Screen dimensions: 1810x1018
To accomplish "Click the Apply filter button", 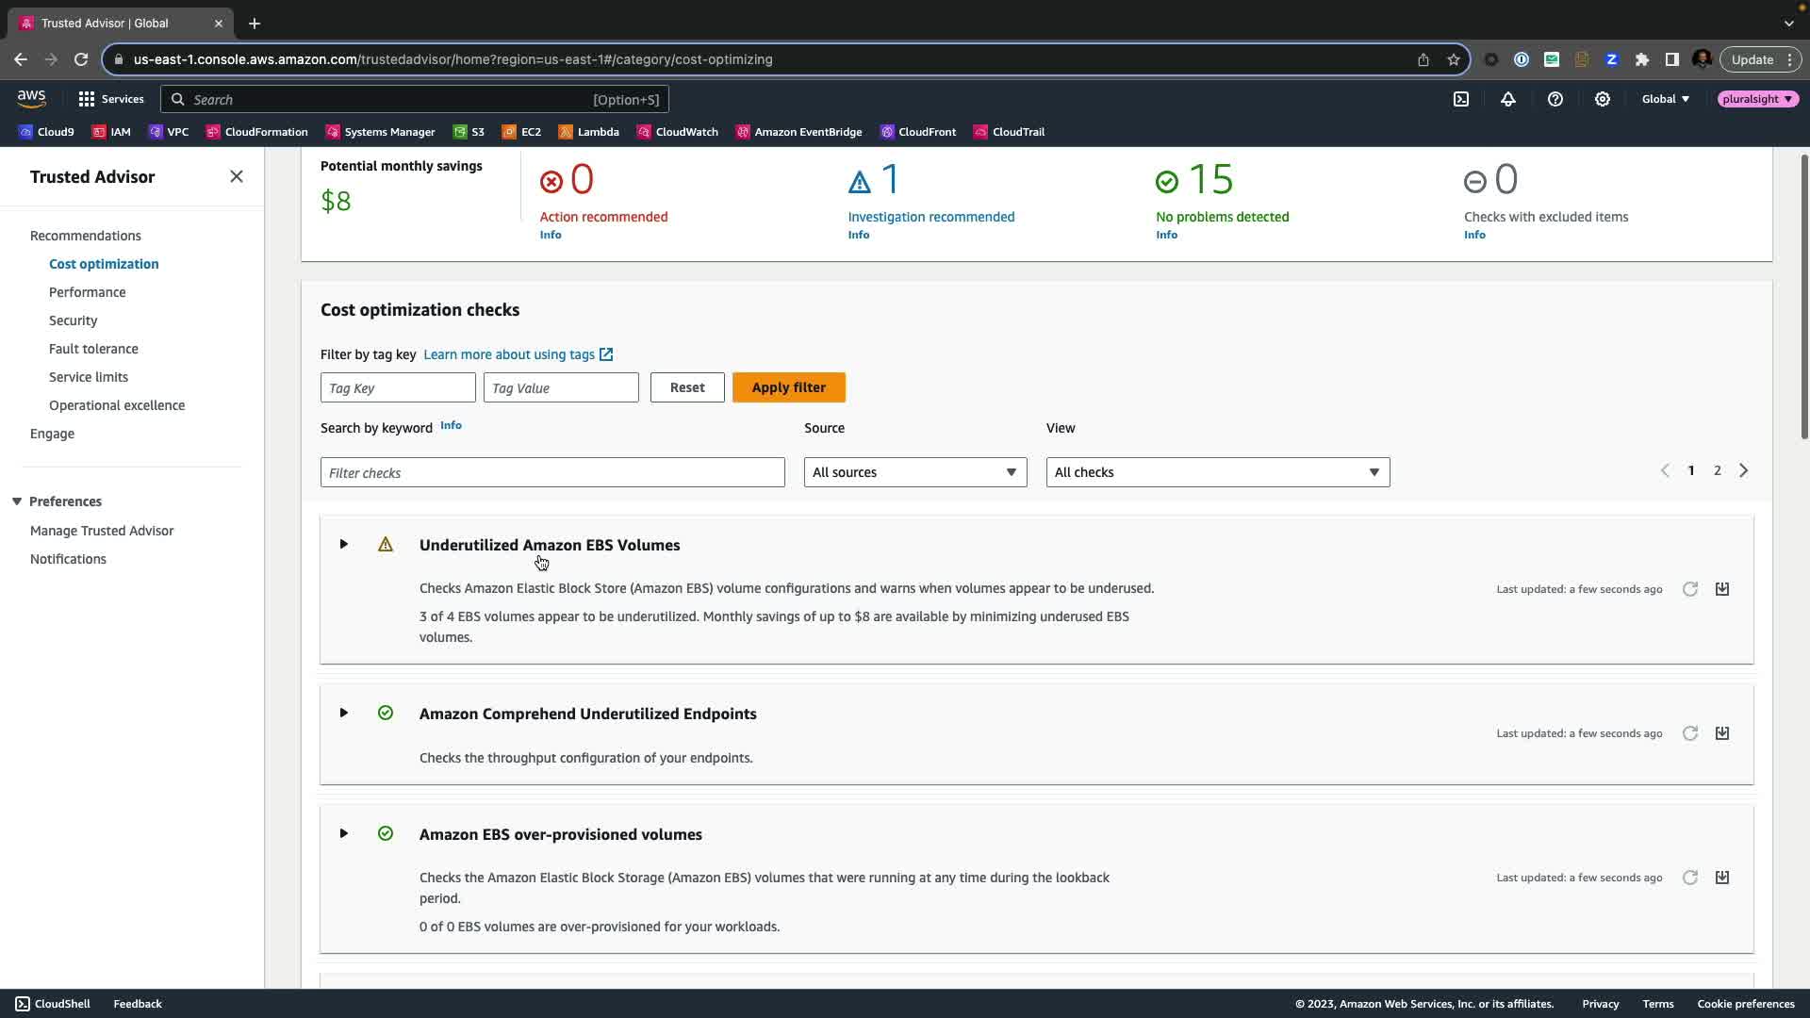I will 788,387.
